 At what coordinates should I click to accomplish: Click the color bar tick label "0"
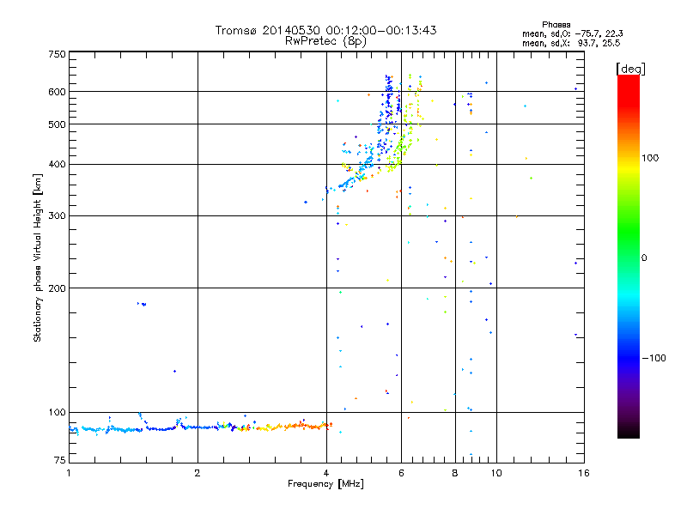pos(643,258)
